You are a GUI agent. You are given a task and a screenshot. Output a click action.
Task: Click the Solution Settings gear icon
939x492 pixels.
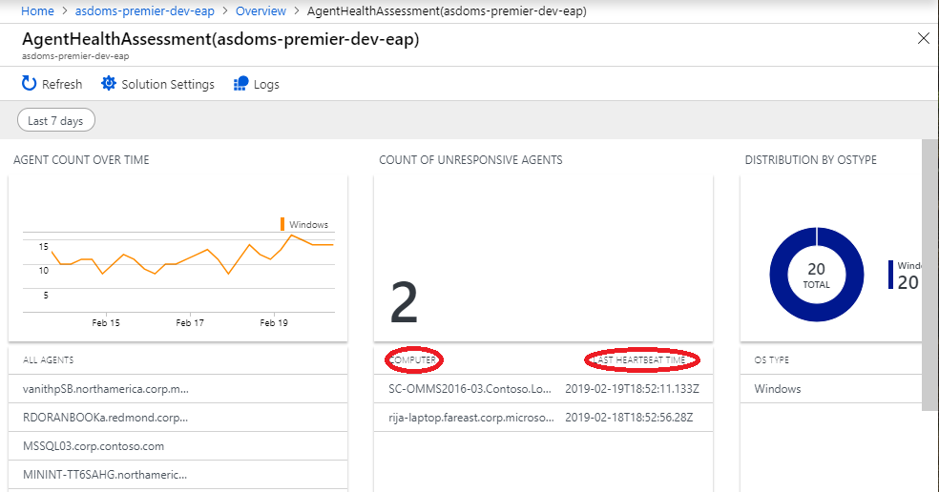coord(109,84)
